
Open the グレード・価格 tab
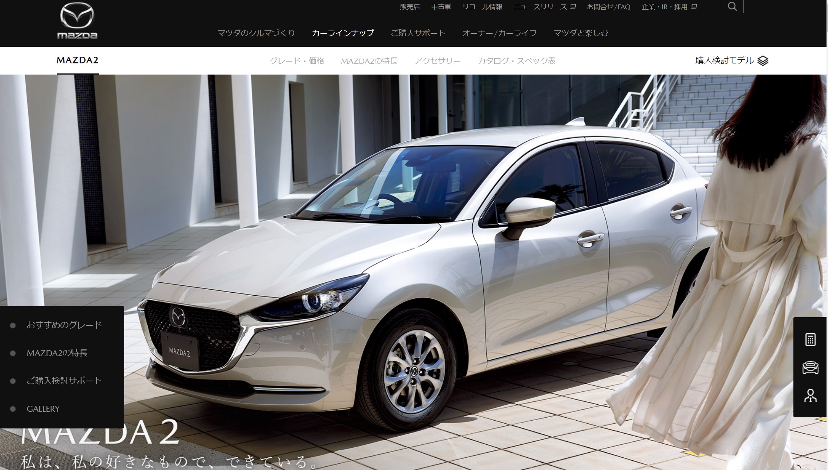point(297,61)
